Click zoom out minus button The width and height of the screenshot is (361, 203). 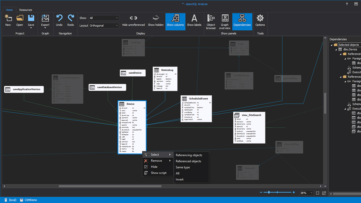(x=261, y=192)
